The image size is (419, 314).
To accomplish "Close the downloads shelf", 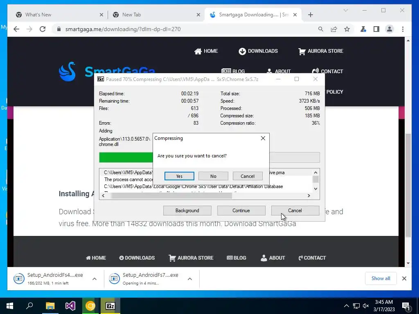I will (x=404, y=278).
